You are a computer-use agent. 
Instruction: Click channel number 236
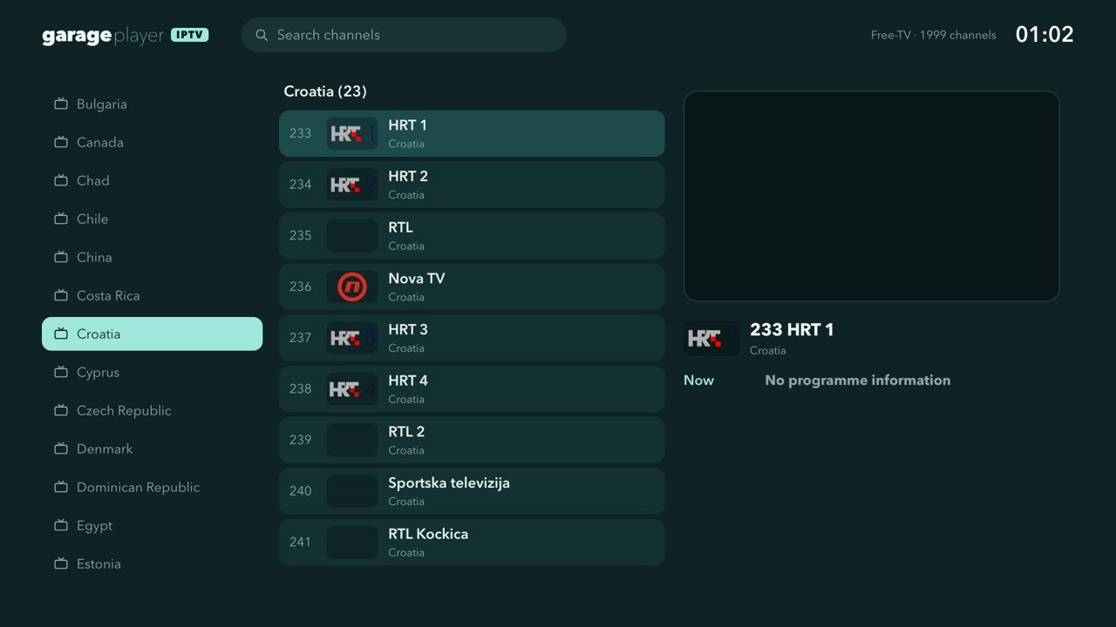pos(300,287)
